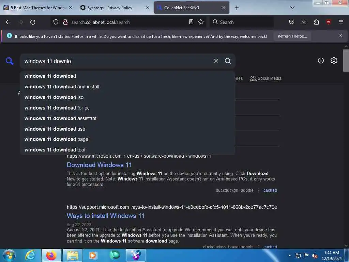Open a new tab with the plus button
The width and height of the screenshot is (349, 262).
pyautogui.click(x=237, y=8)
